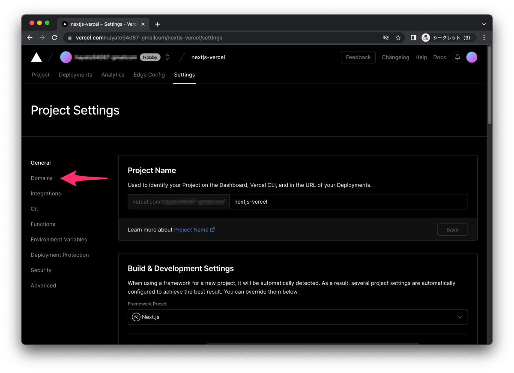Click the Hobby plan badge
Viewport: 514px width, 373px height.
click(x=150, y=57)
